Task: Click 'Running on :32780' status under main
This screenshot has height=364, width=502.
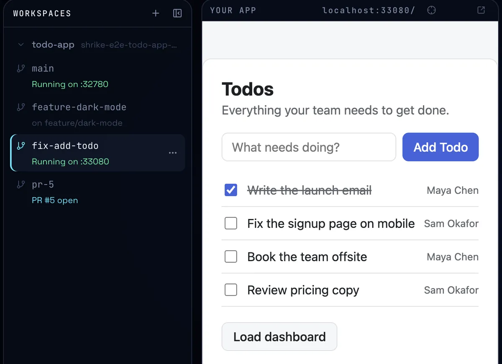Action: point(70,84)
